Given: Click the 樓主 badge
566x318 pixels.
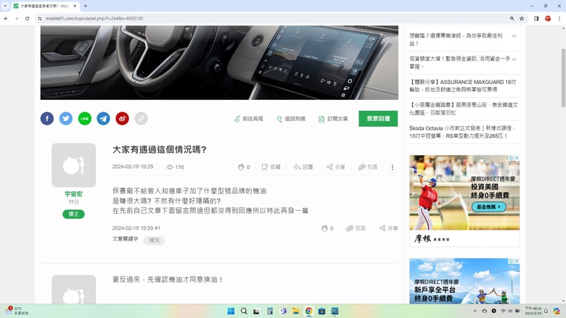Looking at the screenshot, I should [73, 214].
